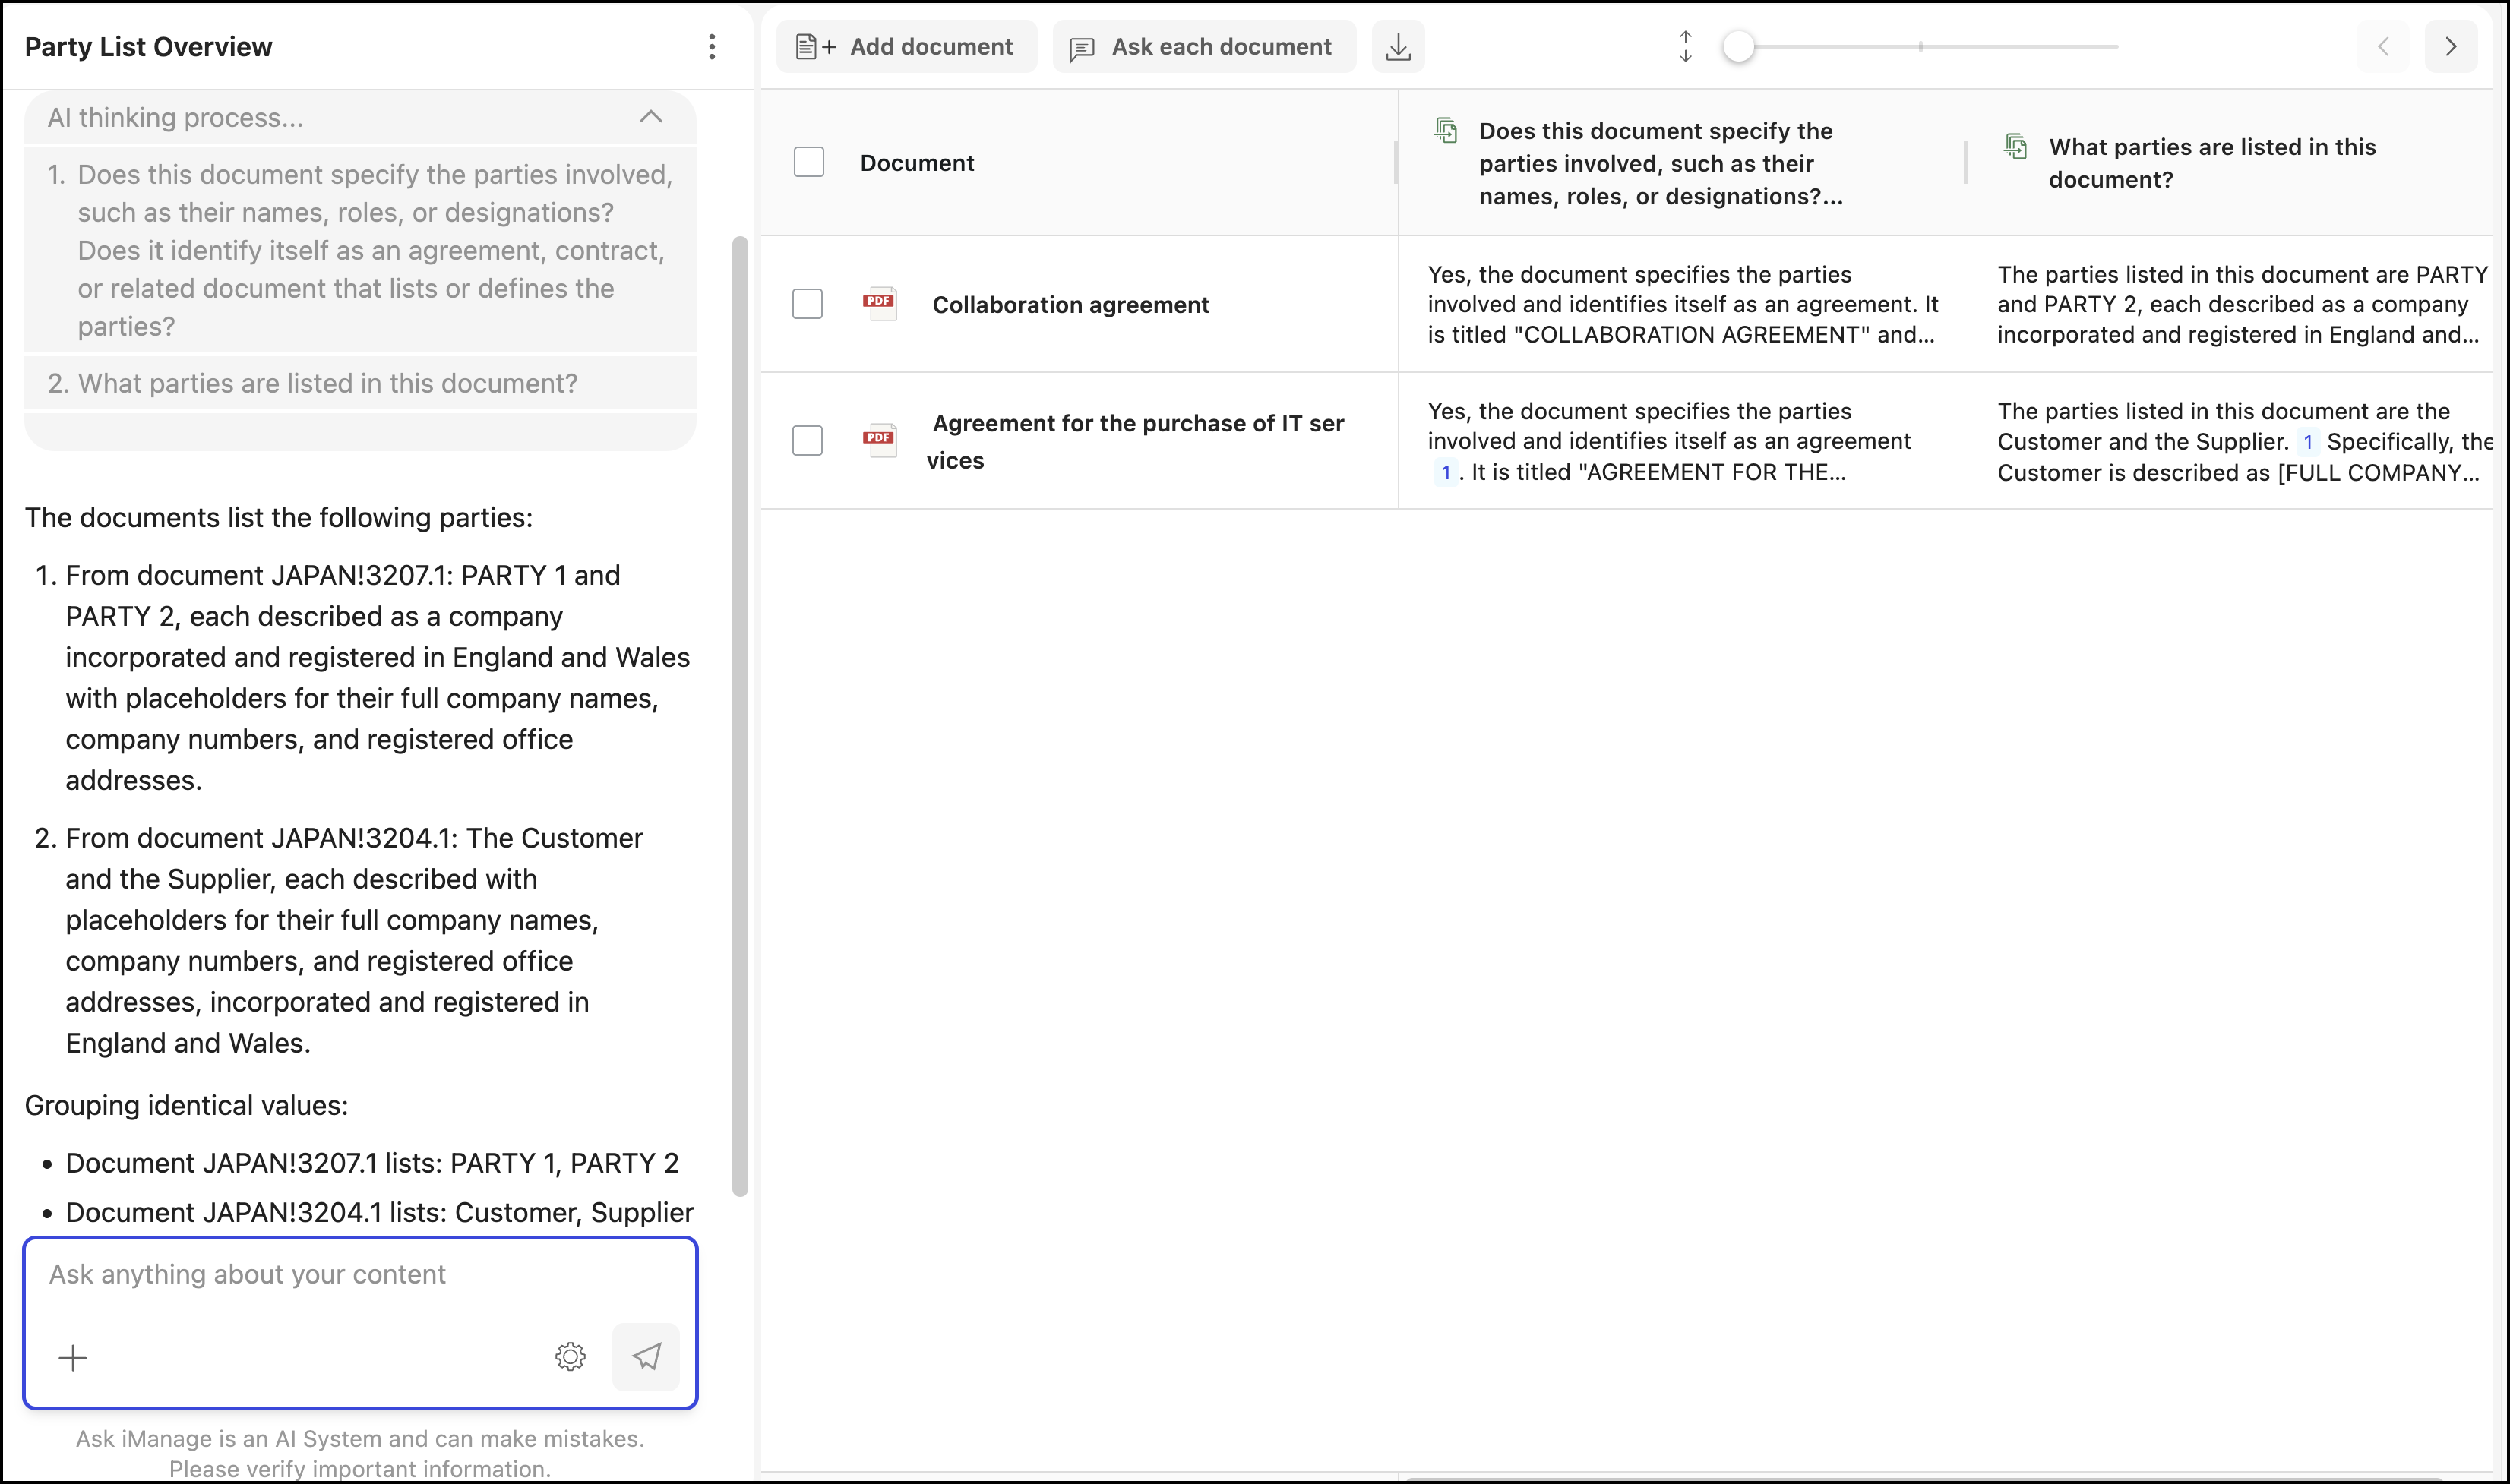The height and width of the screenshot is (1484, 2510).
Task: Click the send message paper-plane icon
Action: (x=646, y=1356)
